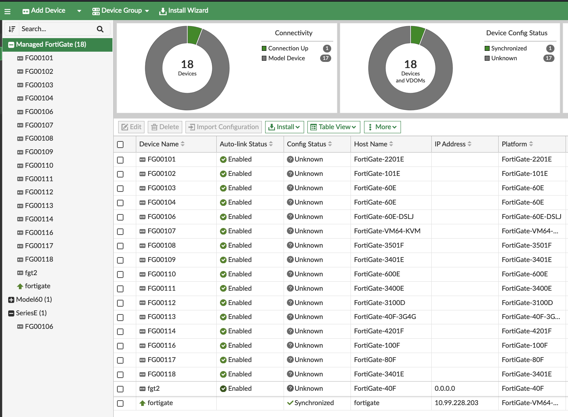Viewport: 568px width, 417px height.
Task: Click up-arrow icon in fortigate table row
Action: pyautogui.click(x=142, y=403)
